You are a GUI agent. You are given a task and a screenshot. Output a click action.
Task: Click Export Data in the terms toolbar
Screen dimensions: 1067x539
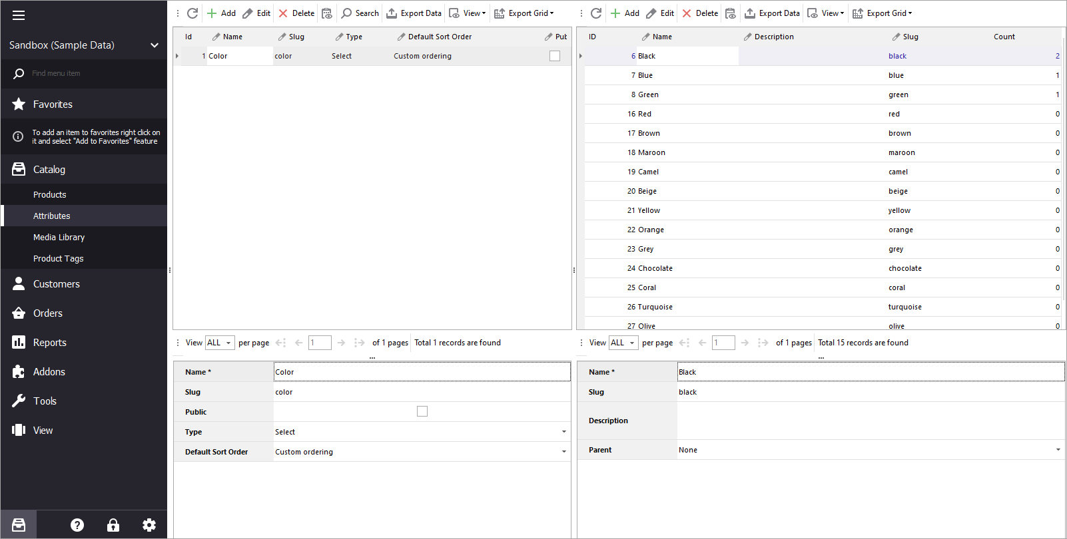[772, 13]
